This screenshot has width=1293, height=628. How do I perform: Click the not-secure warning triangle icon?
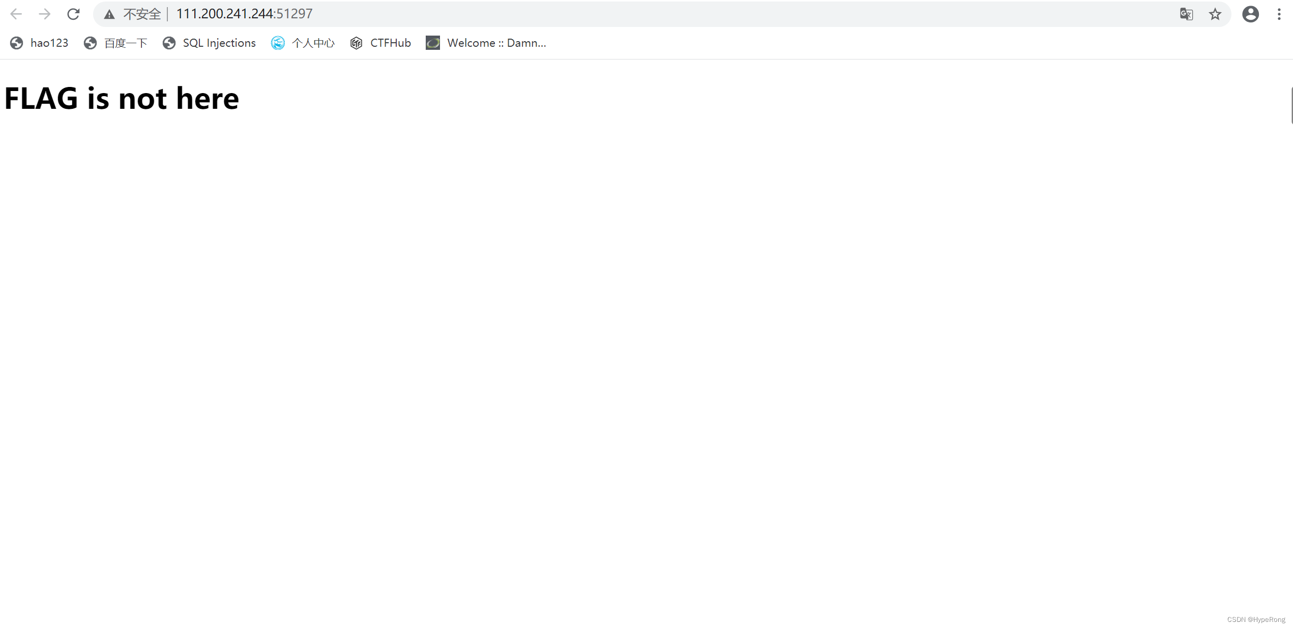tap(109, 14)
